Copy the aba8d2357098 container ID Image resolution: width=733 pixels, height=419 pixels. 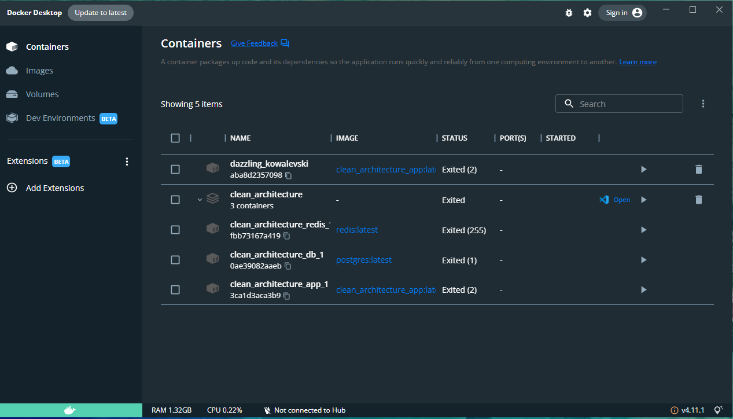(x=288, y=175)
